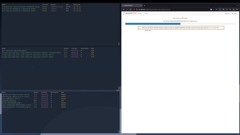The image size is (240, 135).
Task: Reload the JupyterHub page
Action: 130,9
